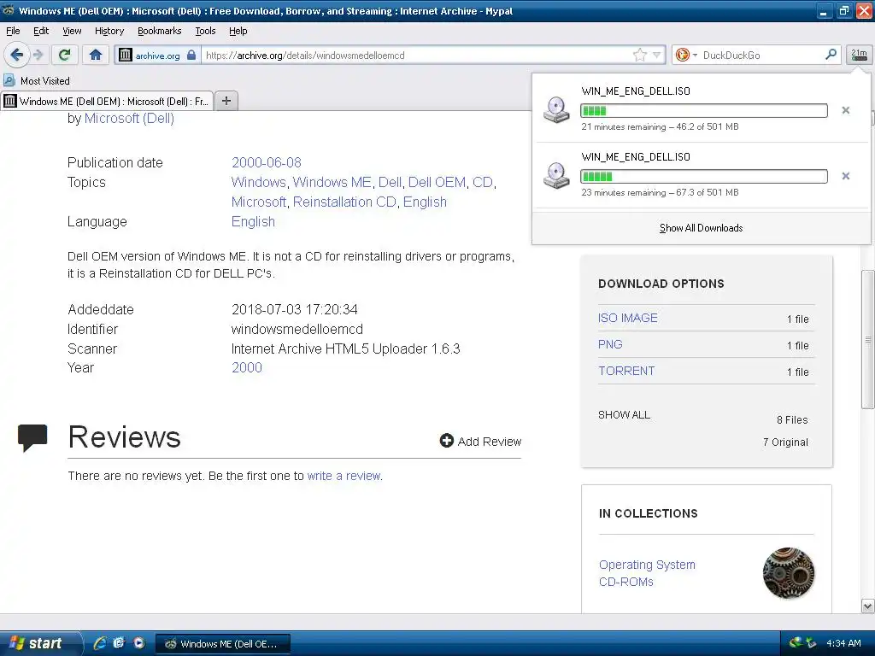Open the Bookmarks menu
Image resolution: width=875 pixels, height=656 pixels.
160,31
